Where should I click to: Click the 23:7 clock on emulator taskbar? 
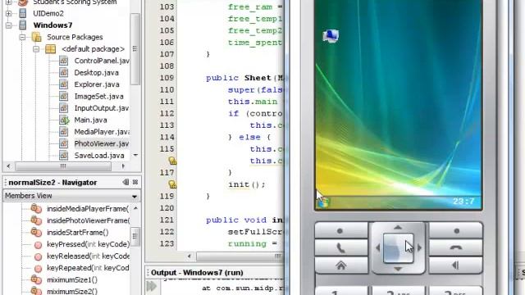coord(463,202)
